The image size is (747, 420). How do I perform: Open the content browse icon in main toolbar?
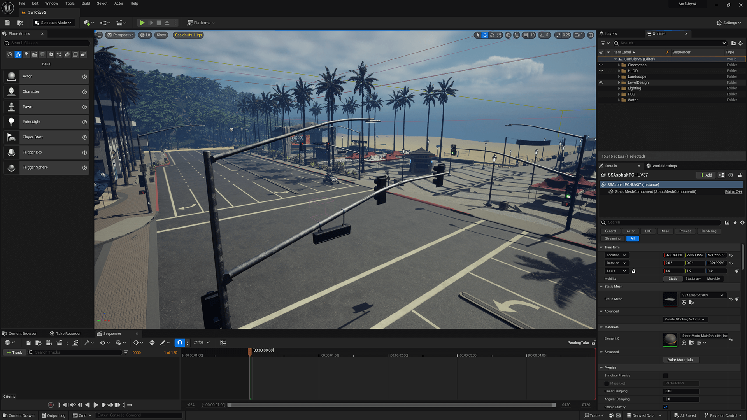coord(20,23)
